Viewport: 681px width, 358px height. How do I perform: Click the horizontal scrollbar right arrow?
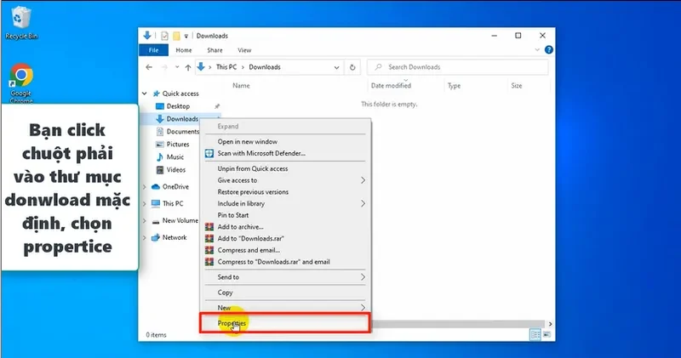(x=550, y=324)
